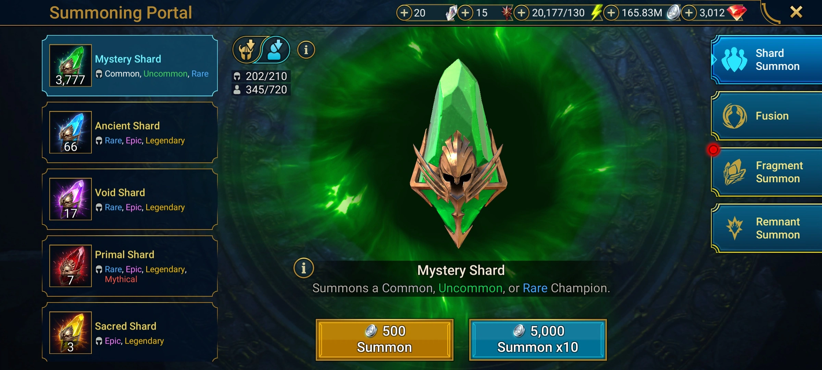The image size is (822, 370).
Task: Open the Fusion tab
Action: pos(767,116)
